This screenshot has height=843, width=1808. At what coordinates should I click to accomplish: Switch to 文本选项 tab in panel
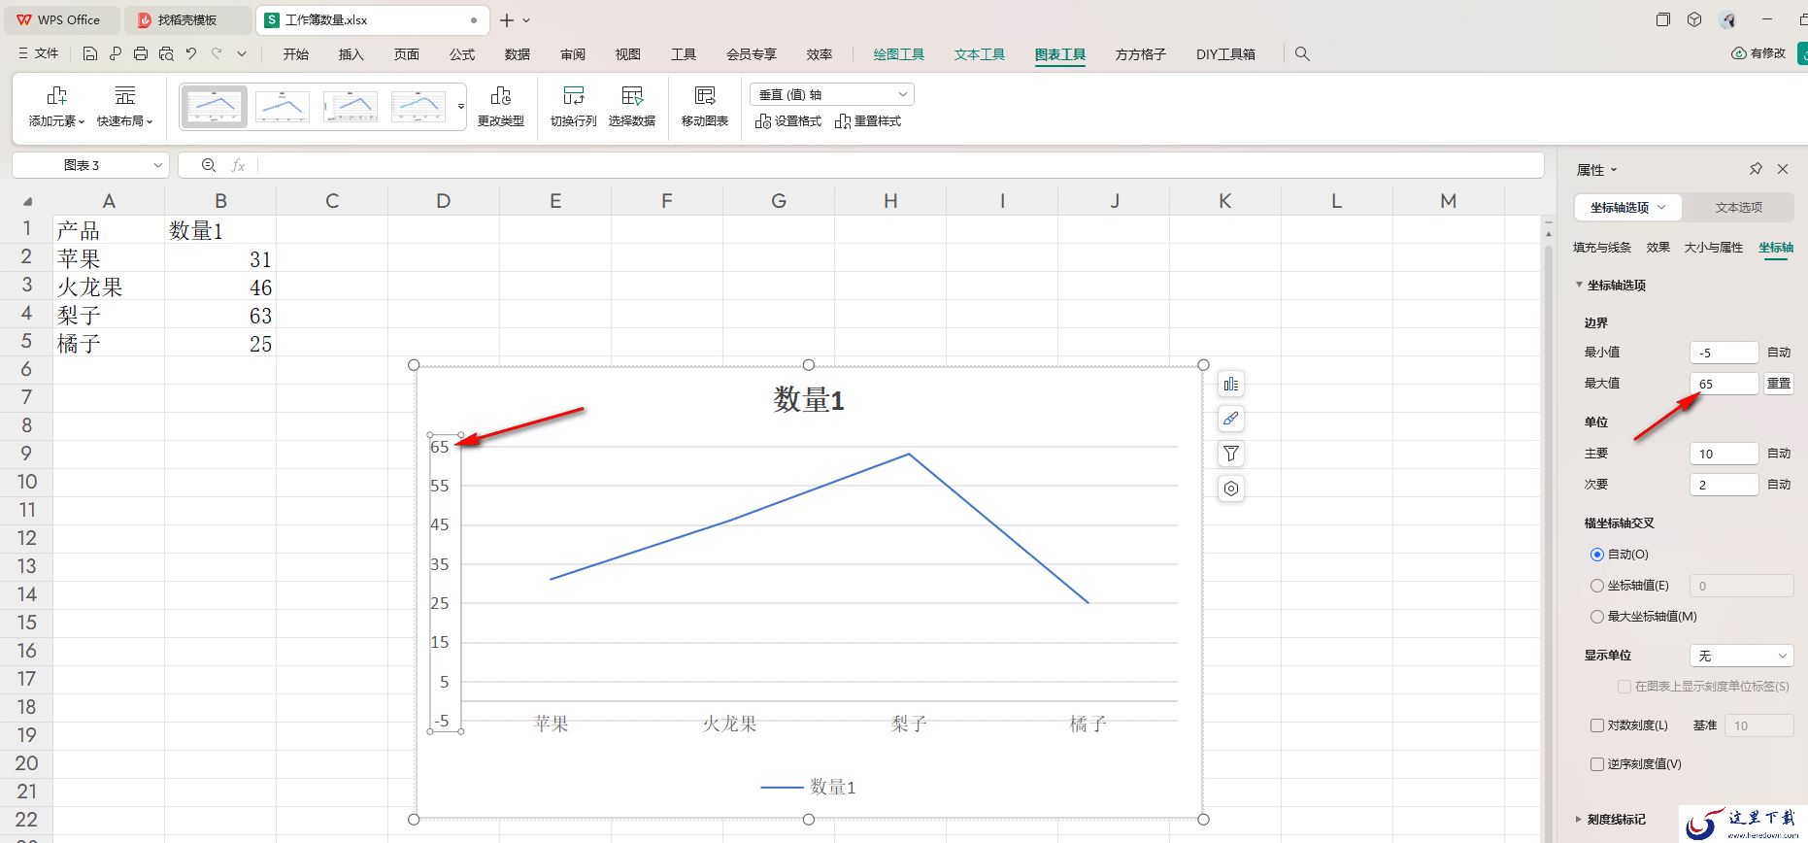(1738, 207)
